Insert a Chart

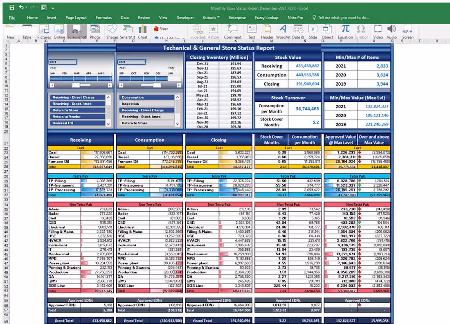pos(142,32)
